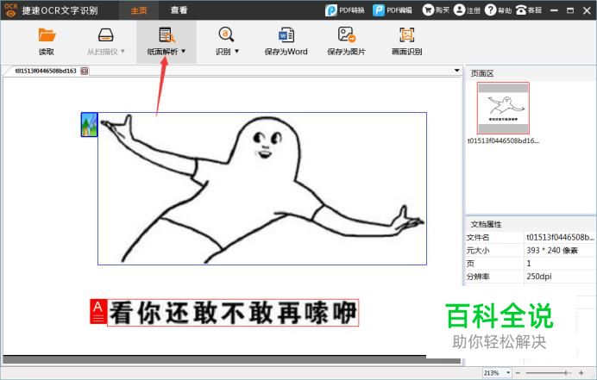Switch to the 主页 tab
Viewport: 597px width, 380px height.
click(139, 10)
